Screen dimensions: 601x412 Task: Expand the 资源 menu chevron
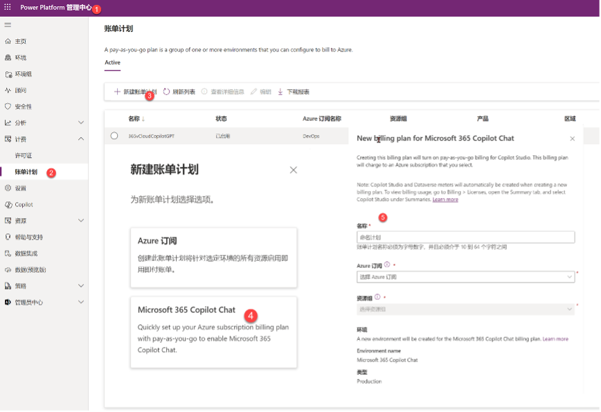coord(81,221)
